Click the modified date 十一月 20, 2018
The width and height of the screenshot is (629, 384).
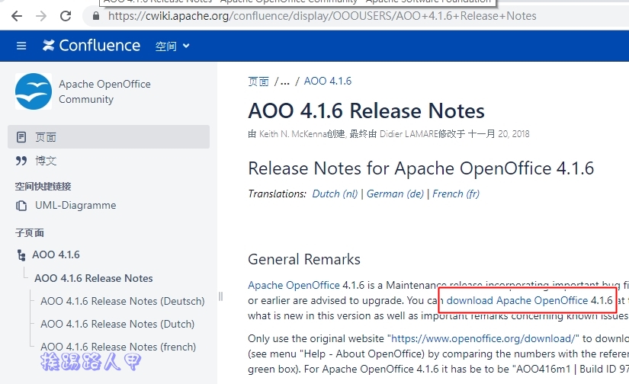[x=499, y=134]
